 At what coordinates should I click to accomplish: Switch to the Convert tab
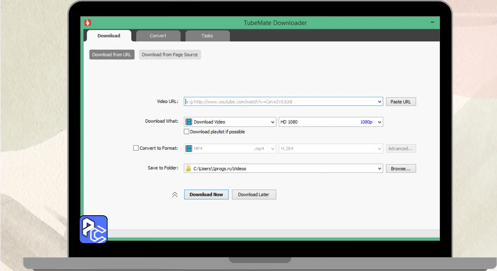[158, 36]
